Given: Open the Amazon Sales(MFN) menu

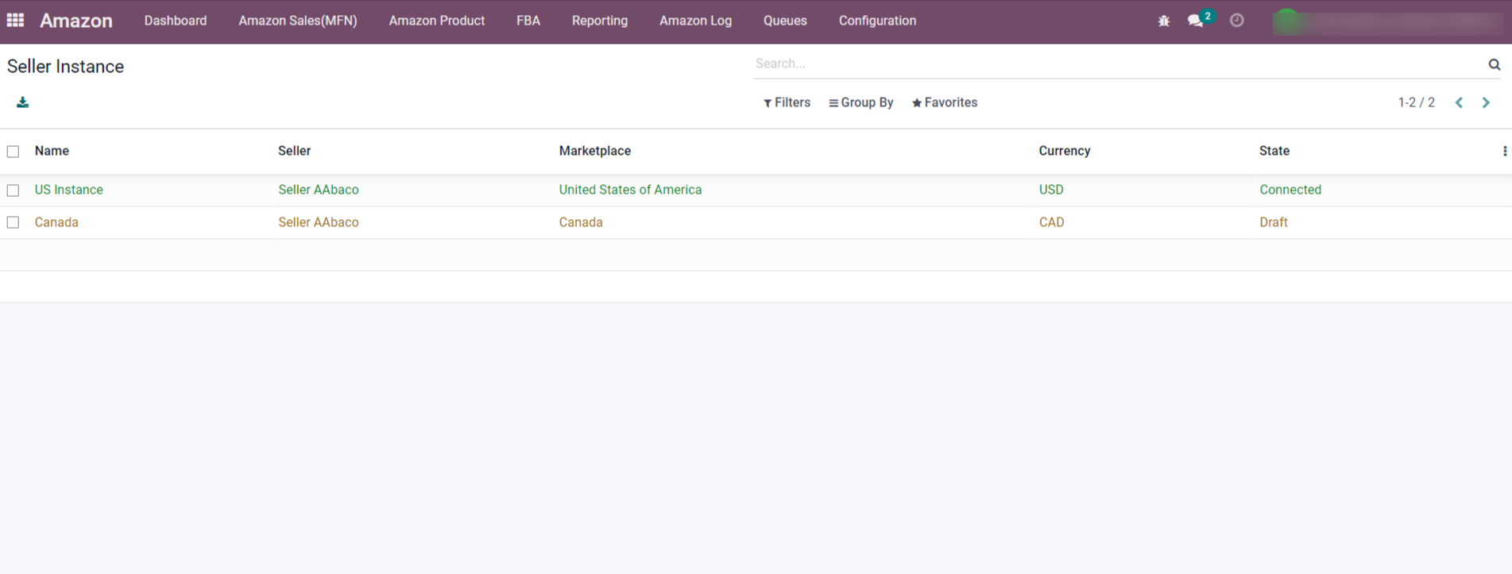Looking at the screenshot, I should 297,21.
